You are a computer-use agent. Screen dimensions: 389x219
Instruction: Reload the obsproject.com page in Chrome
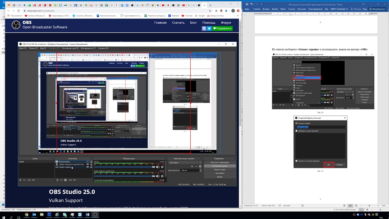(19, 11)
